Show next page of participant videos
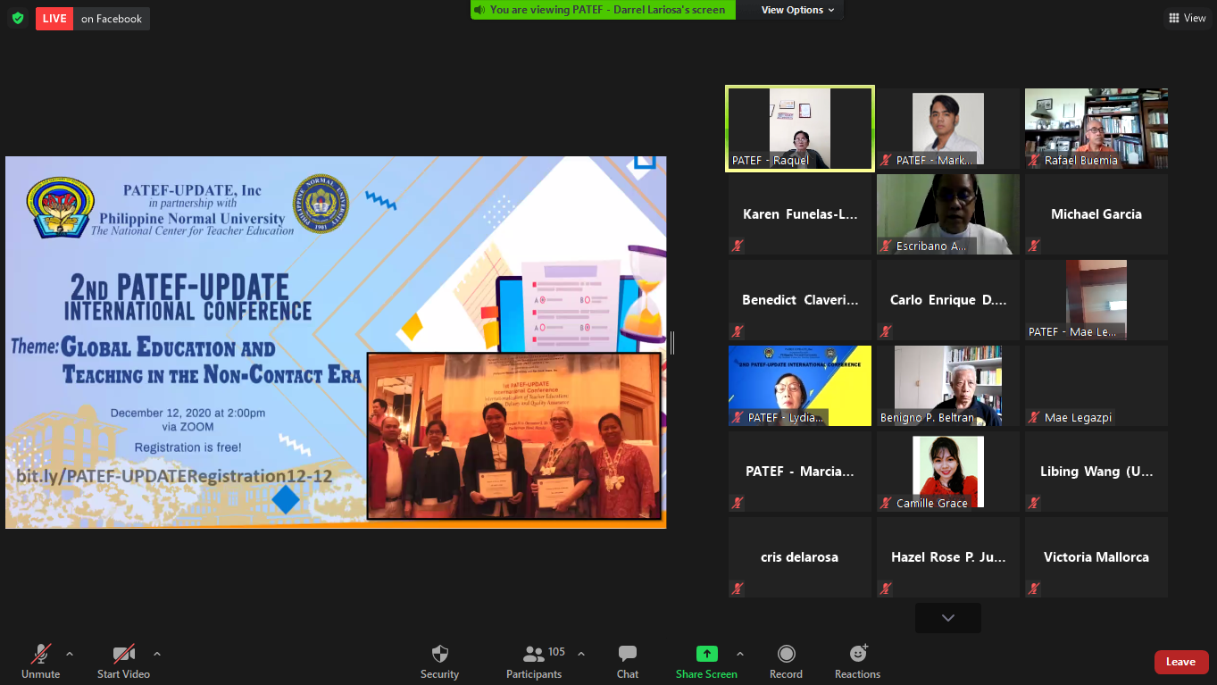 (x=947, y=618)
